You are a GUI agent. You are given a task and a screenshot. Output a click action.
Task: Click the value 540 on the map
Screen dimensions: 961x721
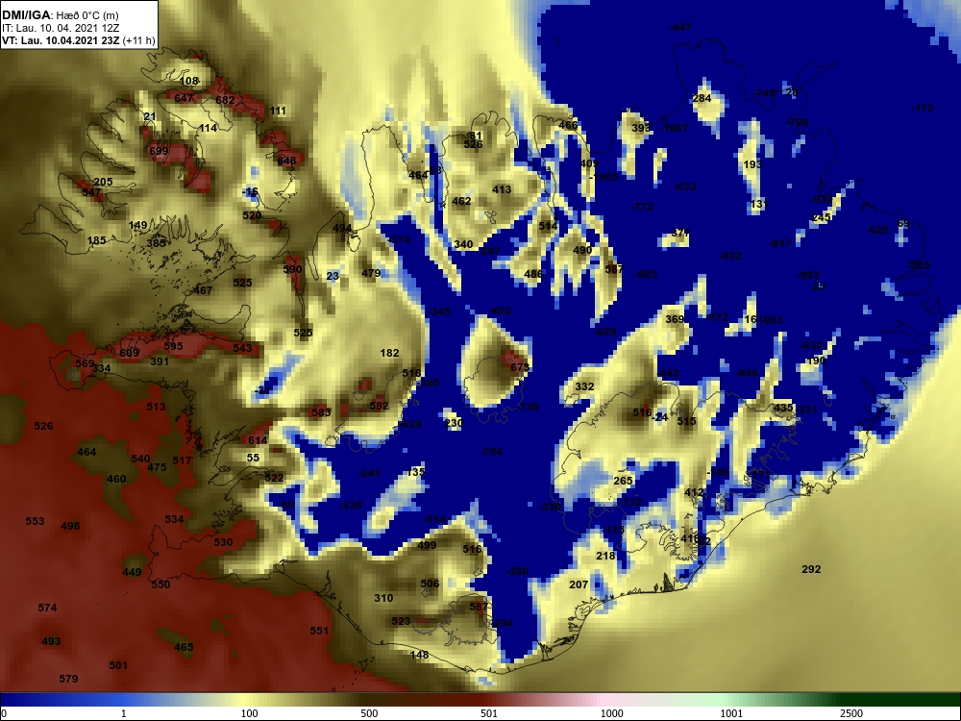(140, 459)
